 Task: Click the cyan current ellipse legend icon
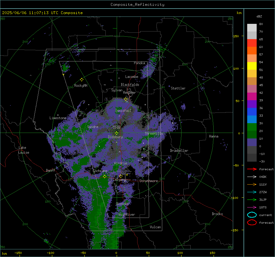pyautogui.click(x=252, y=215)
